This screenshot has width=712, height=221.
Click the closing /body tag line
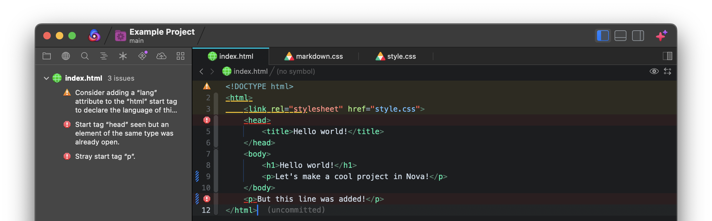tap(259, 188)
